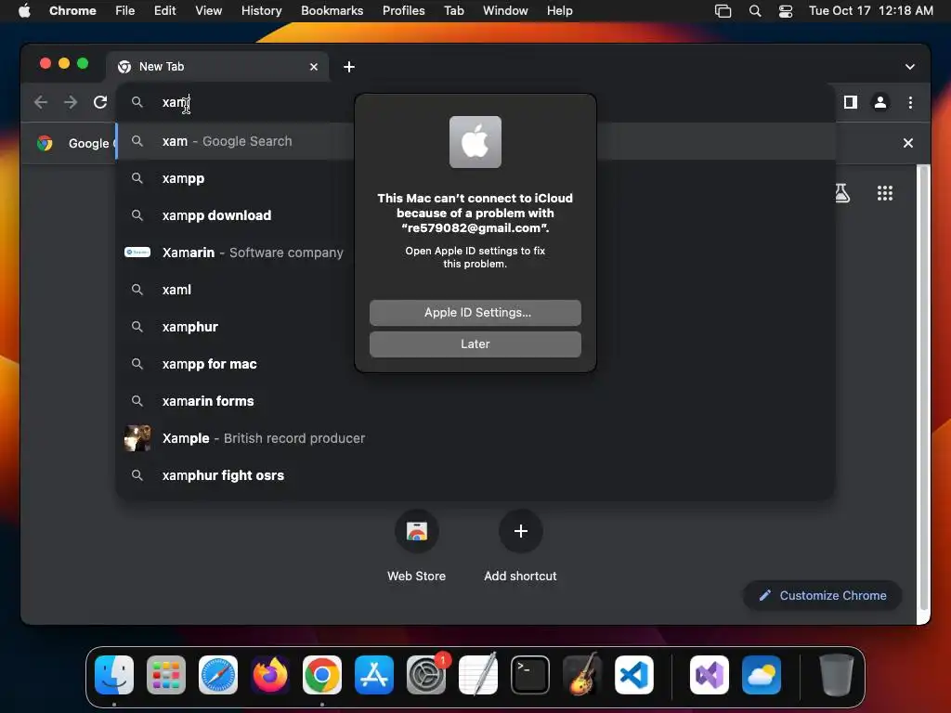Open System Settings from the Dock
The height and width of the screenshot is (713, 951).
tap(425, 675)
